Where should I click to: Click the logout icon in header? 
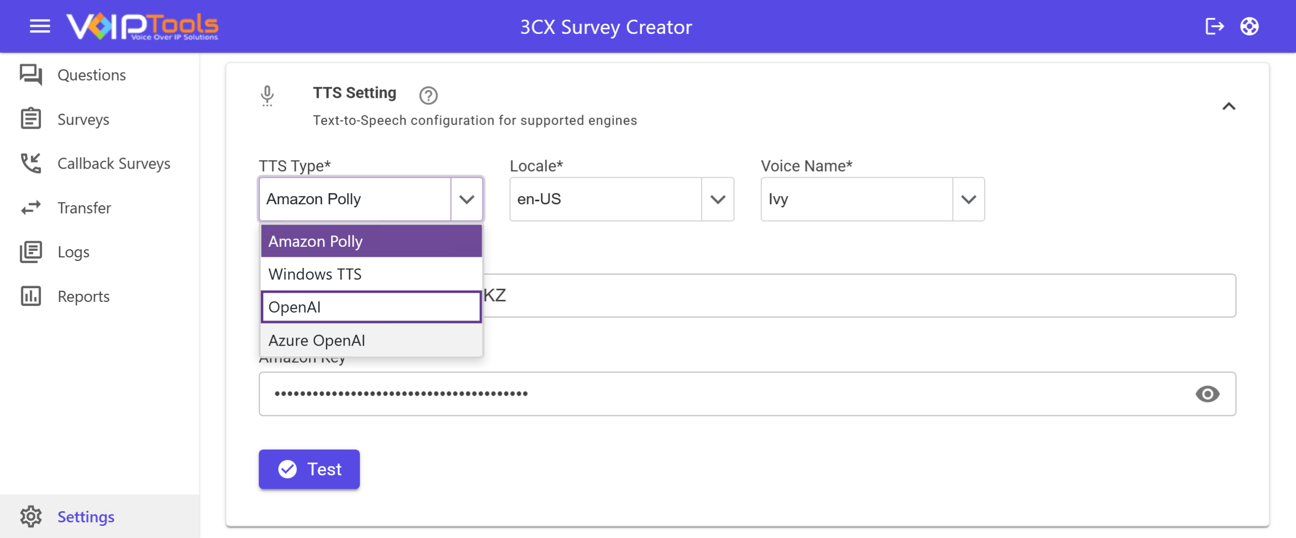(x=1214, y=26)
